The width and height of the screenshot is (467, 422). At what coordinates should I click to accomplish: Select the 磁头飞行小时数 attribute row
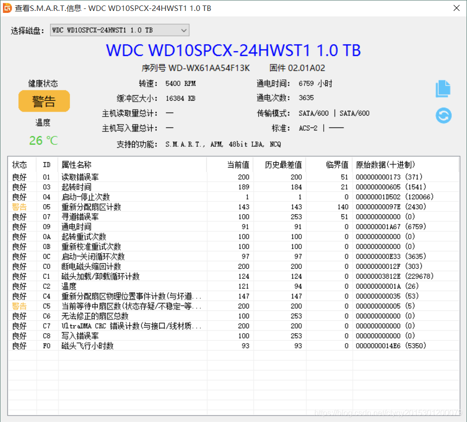(x=233, y=346)
